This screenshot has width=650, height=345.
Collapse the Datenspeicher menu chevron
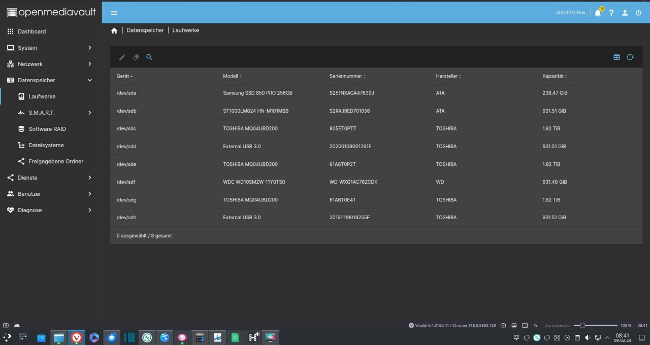tap(90, 80)
